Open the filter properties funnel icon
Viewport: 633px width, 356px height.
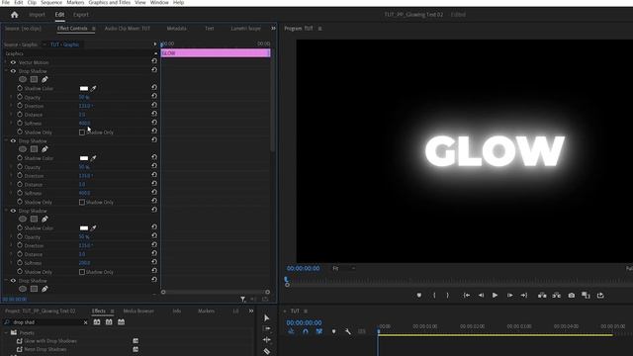coord(242,299)
